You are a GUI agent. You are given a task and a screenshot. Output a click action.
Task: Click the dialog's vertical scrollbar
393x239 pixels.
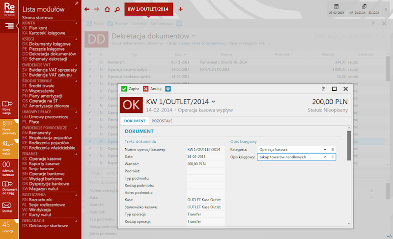[x=349, y=145]
